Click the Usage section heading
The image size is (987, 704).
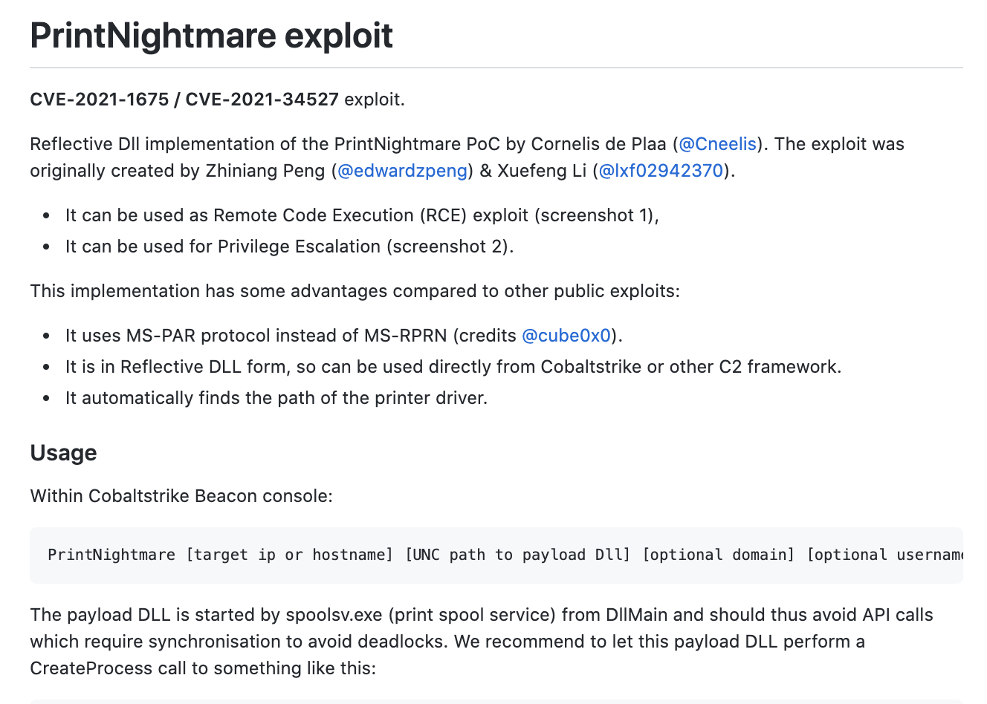[x=63, y=452]
